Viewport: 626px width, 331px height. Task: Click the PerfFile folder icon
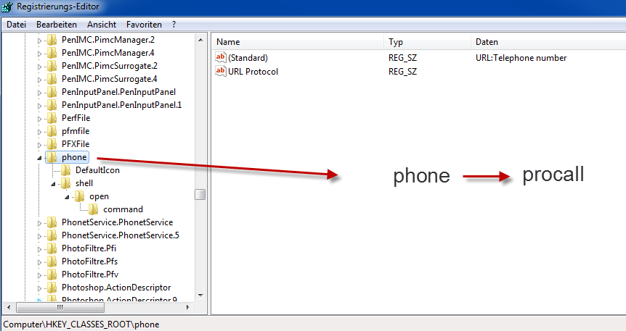tap(52, 118)
